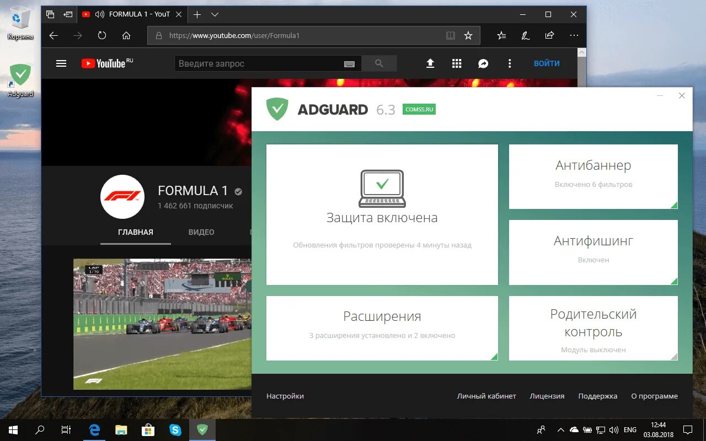Viewport: 706px width, 441px height.
Task: Open the protection enabled laptop status tile
Action: 382,214
